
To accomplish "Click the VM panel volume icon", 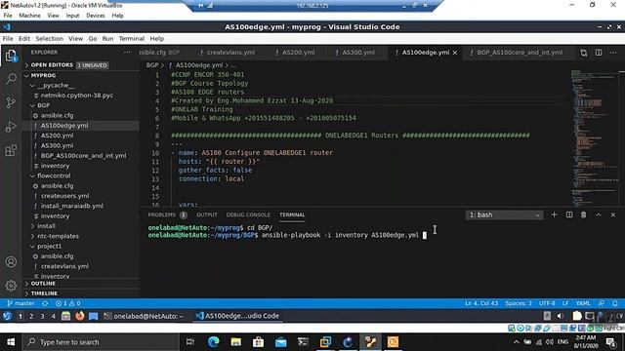I will tap(561, 316).
